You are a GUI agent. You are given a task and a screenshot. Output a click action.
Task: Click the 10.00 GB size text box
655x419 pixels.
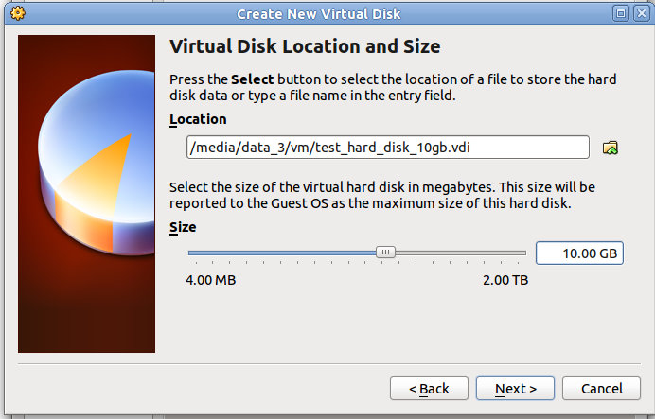tap(579, 253)
